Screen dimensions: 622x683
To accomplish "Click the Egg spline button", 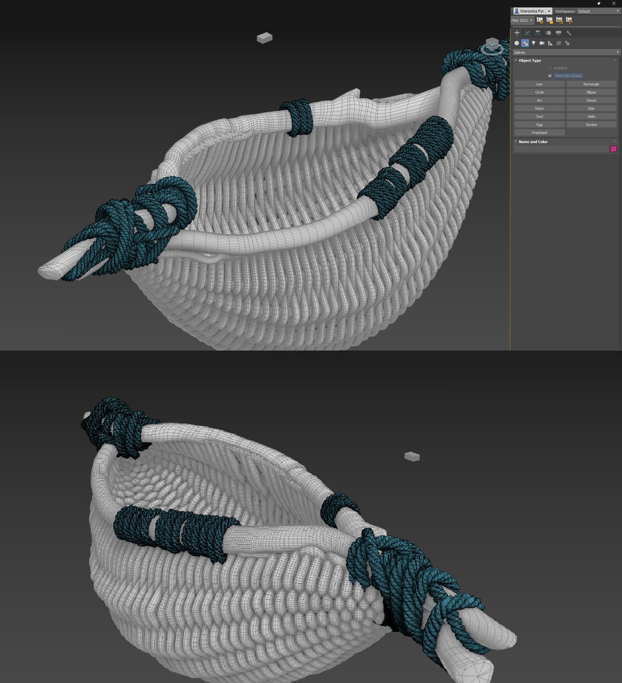I will coord(539,125).
